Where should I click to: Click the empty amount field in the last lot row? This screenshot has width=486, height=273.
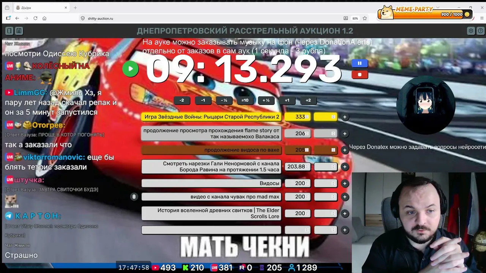(297, 230)
